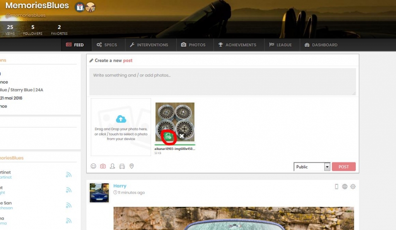This screenshot has width=396, height=230.
Task: Tag a car with the car icon
Action: pyautogui.click(x=122, y=166)
